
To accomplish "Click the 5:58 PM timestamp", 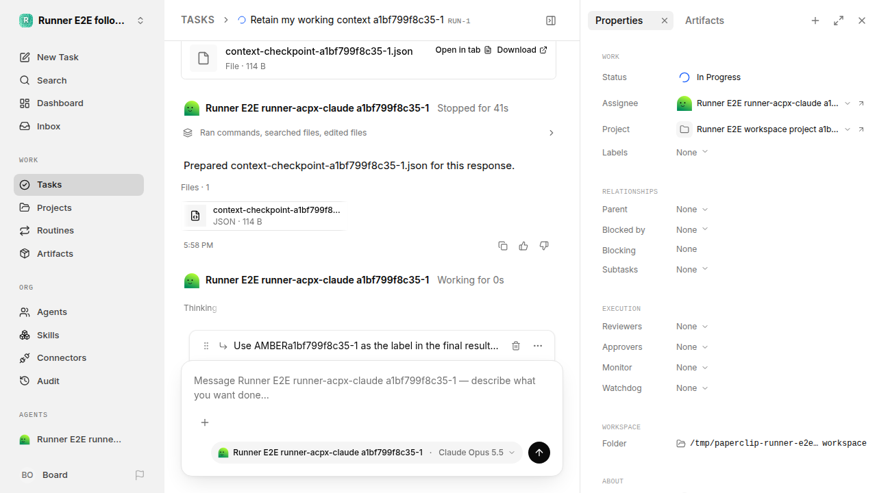I will [198, 245].
